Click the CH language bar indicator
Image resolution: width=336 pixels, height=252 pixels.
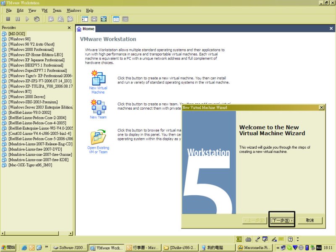click(x=239, y=239)
